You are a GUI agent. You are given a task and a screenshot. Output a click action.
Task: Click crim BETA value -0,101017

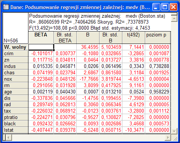click(x=41, y=54)
